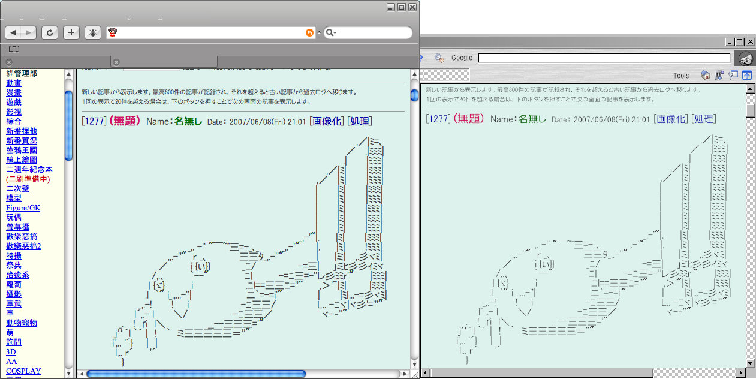Click the 処理 link in the right window
This screenshot has height=379, width=756.
tap(703, 119)
